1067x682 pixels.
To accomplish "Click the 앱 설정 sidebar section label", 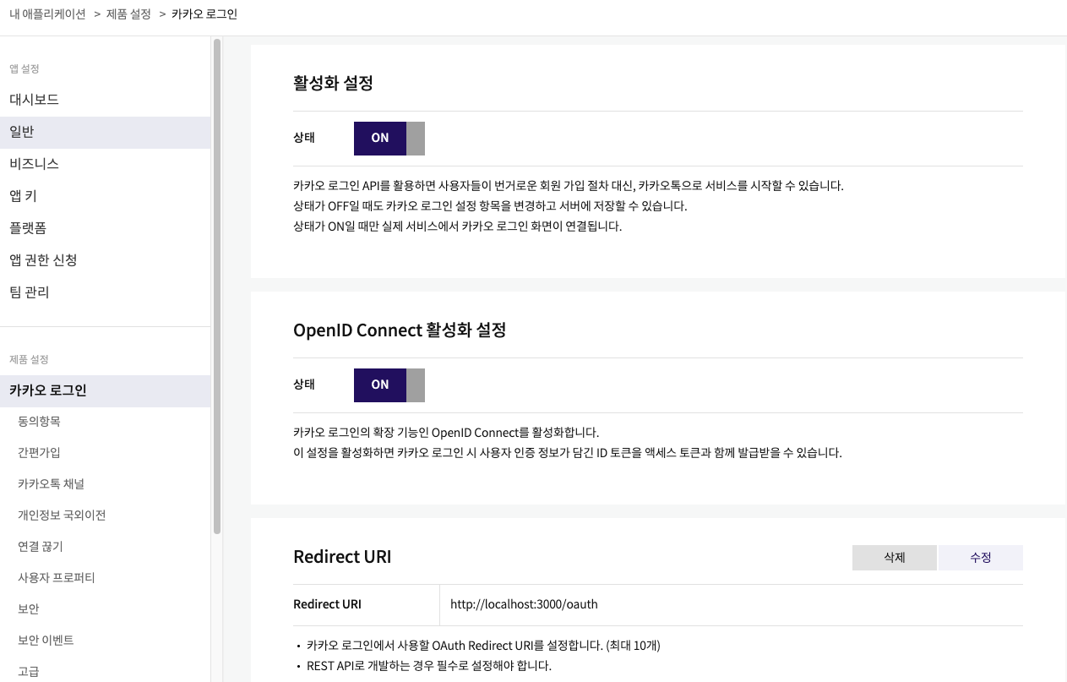I will pyautogui.click(x=24, y=68).
